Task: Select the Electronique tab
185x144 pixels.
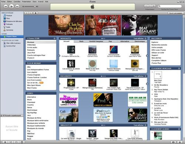Action: [139, 41]
